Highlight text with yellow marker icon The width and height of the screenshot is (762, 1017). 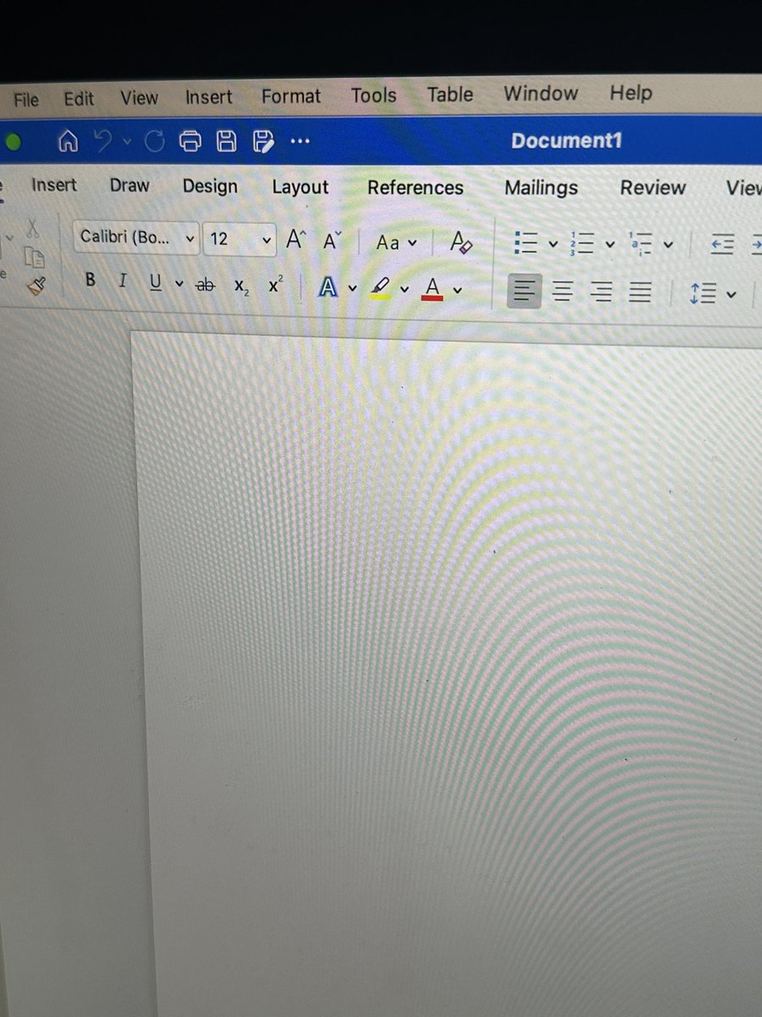click(382, 289)
